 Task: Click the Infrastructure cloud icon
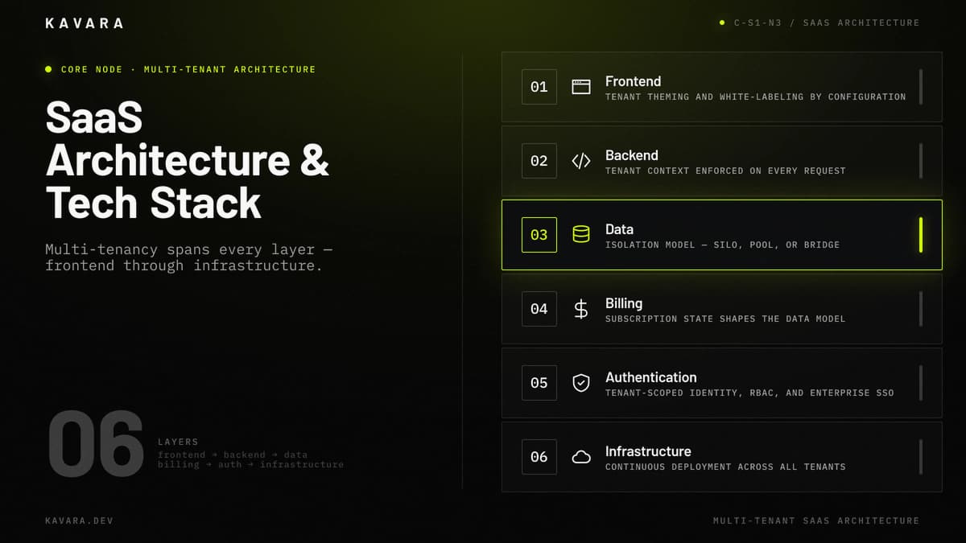click(581, 457)
